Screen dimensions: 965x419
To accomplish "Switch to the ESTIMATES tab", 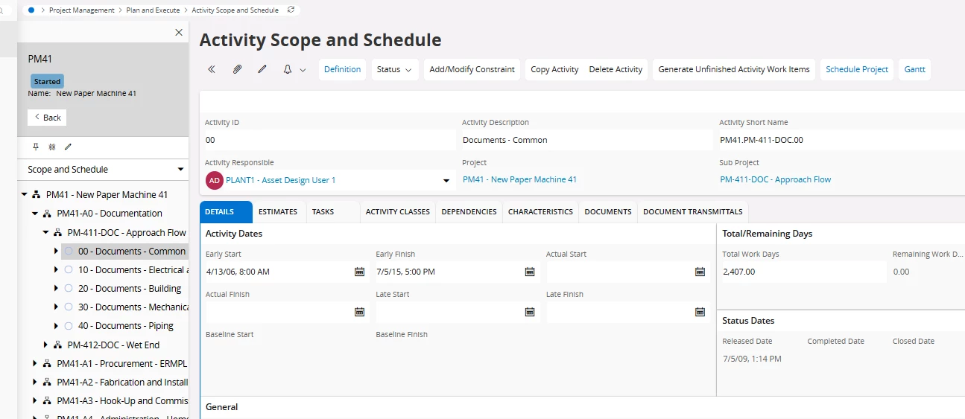I will 278,212.
